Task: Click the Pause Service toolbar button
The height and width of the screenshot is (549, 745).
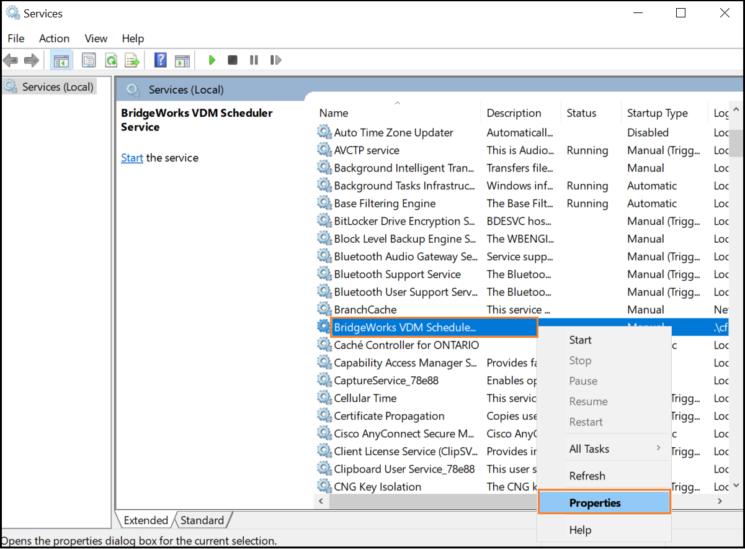Action: [254, 60]
